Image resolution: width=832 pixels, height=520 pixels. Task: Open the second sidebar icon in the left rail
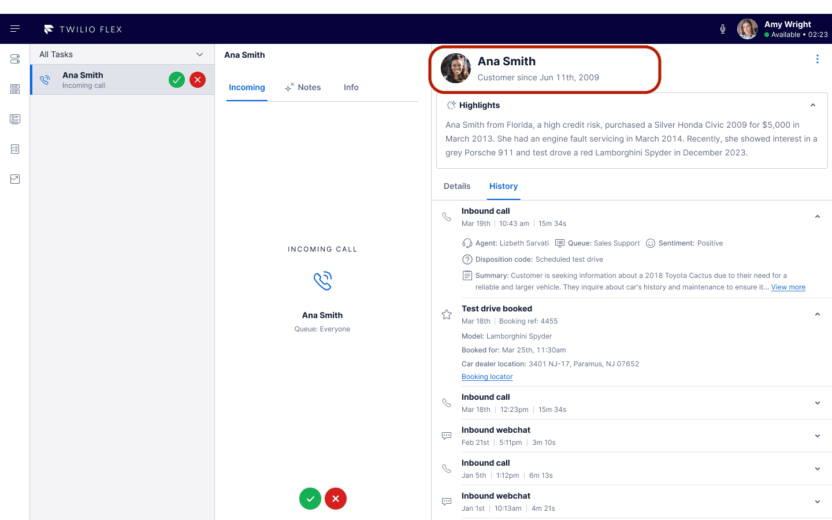pos(15,89)
